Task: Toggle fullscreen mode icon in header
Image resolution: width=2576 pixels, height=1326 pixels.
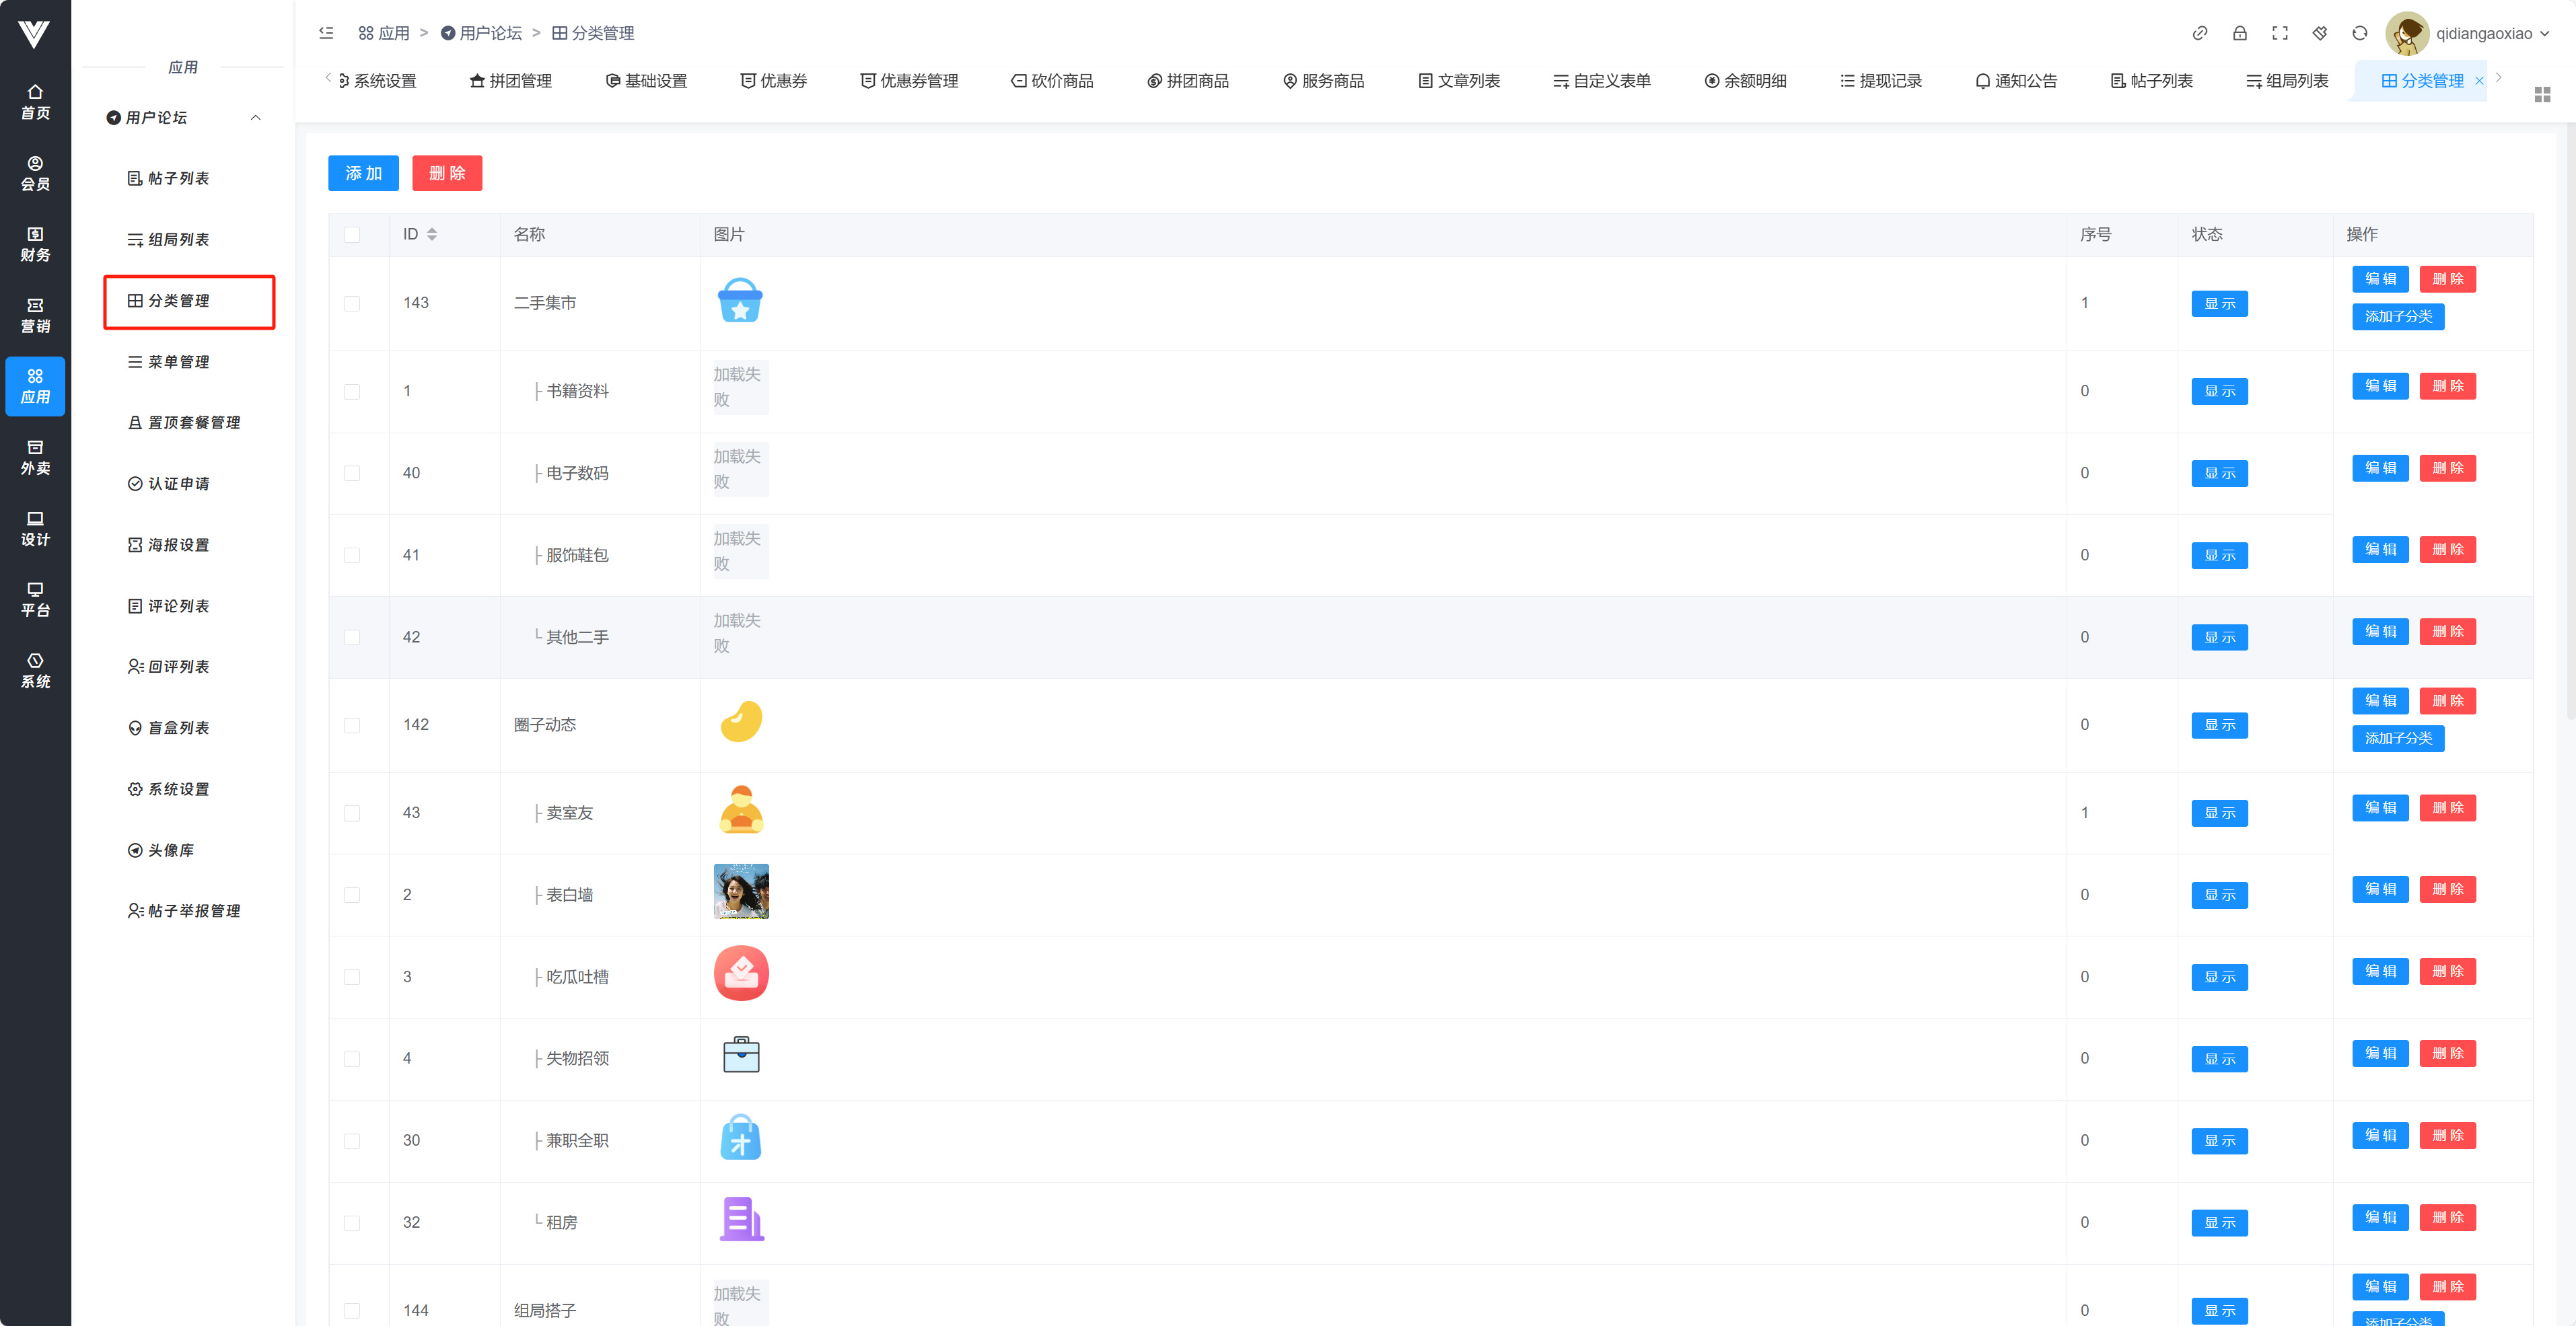Action: (x=2279, y=33)
